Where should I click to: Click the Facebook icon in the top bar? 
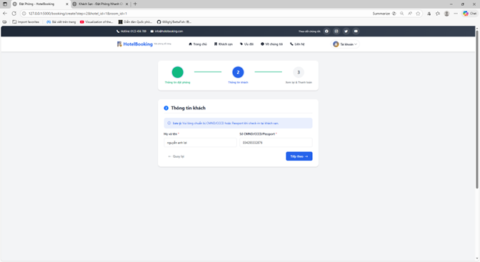pos(326,31)
